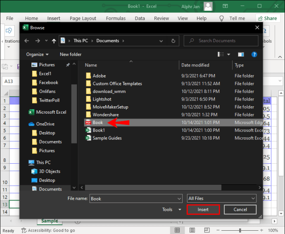Select the Book PDF file

pos(98,122)
